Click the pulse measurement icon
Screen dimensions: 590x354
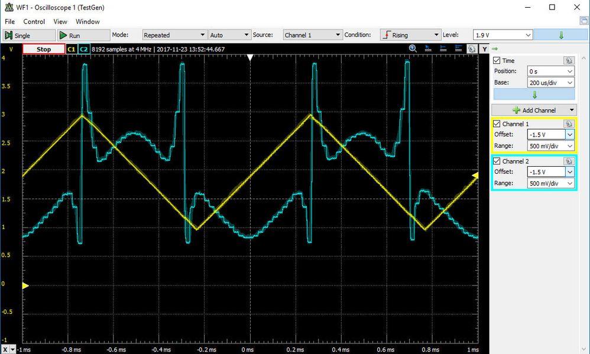(458, 48)
